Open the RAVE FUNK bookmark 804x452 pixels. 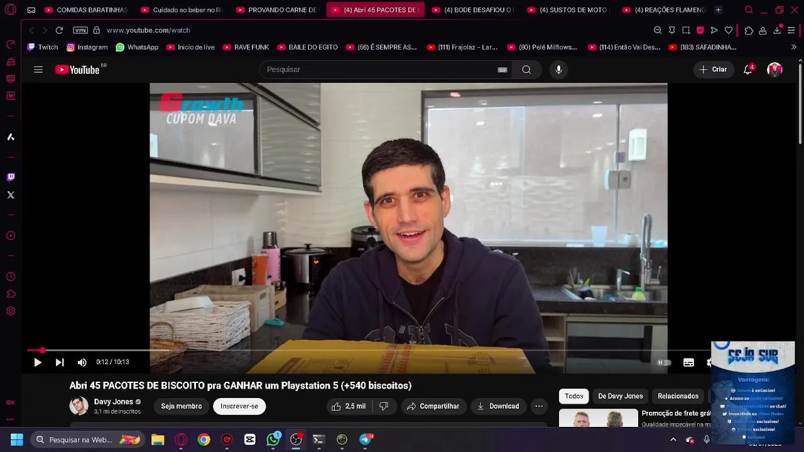click(x=246, y=47)
